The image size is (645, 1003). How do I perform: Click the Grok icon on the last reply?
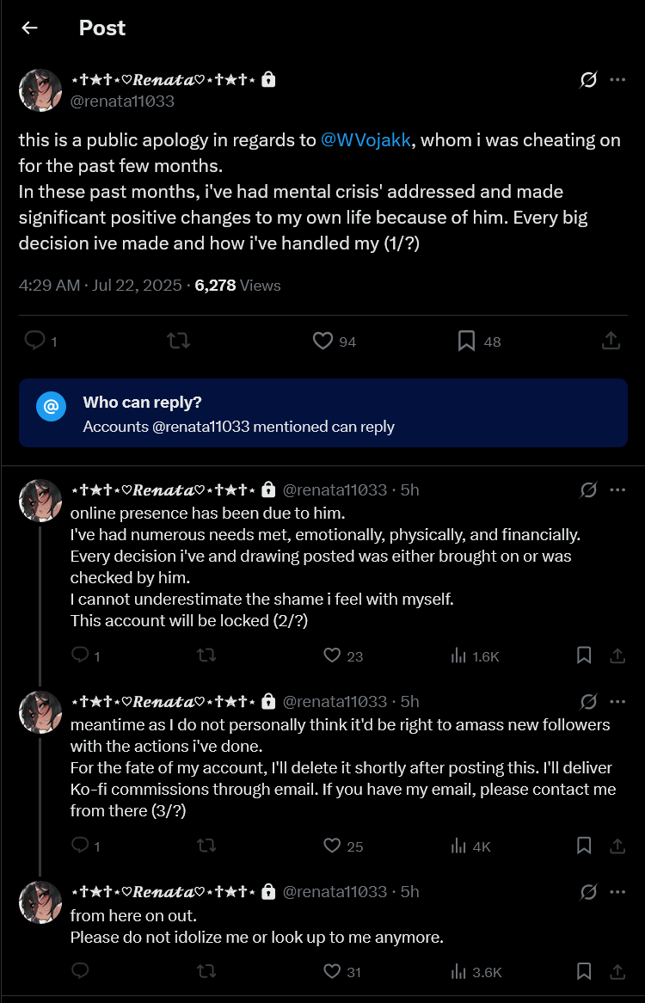(x=588, y=892)
